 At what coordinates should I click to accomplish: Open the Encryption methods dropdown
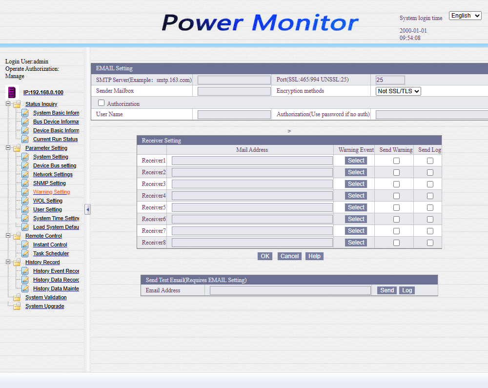[398, 91]
